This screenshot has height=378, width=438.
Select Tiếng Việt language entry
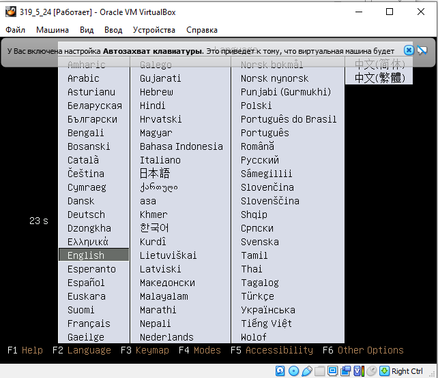266,324
